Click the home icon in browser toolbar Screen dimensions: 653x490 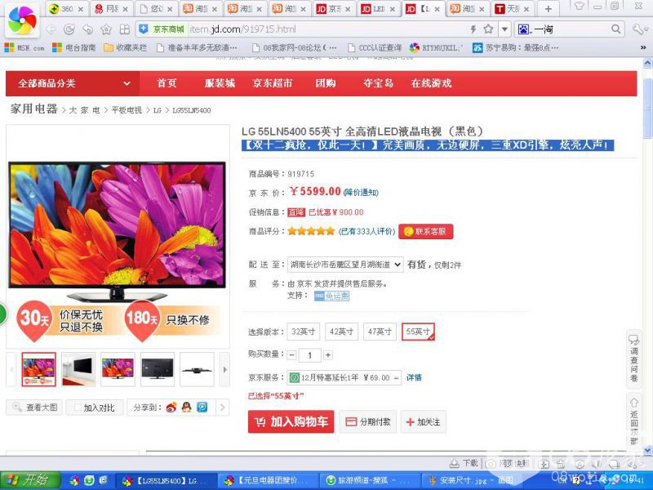(x=105, y=29)
